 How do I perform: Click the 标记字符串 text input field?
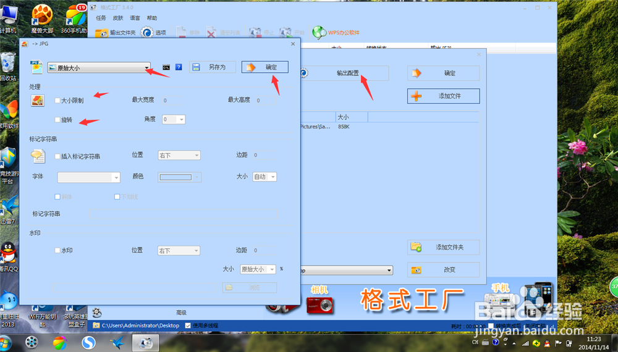point(183,214)
